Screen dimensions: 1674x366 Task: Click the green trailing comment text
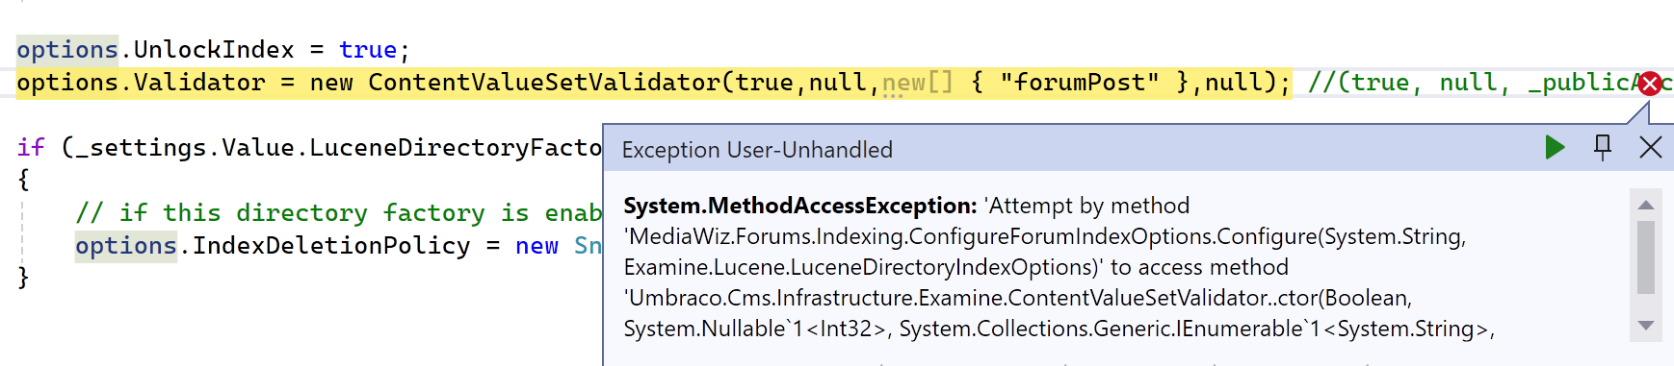pos(1490,83)
